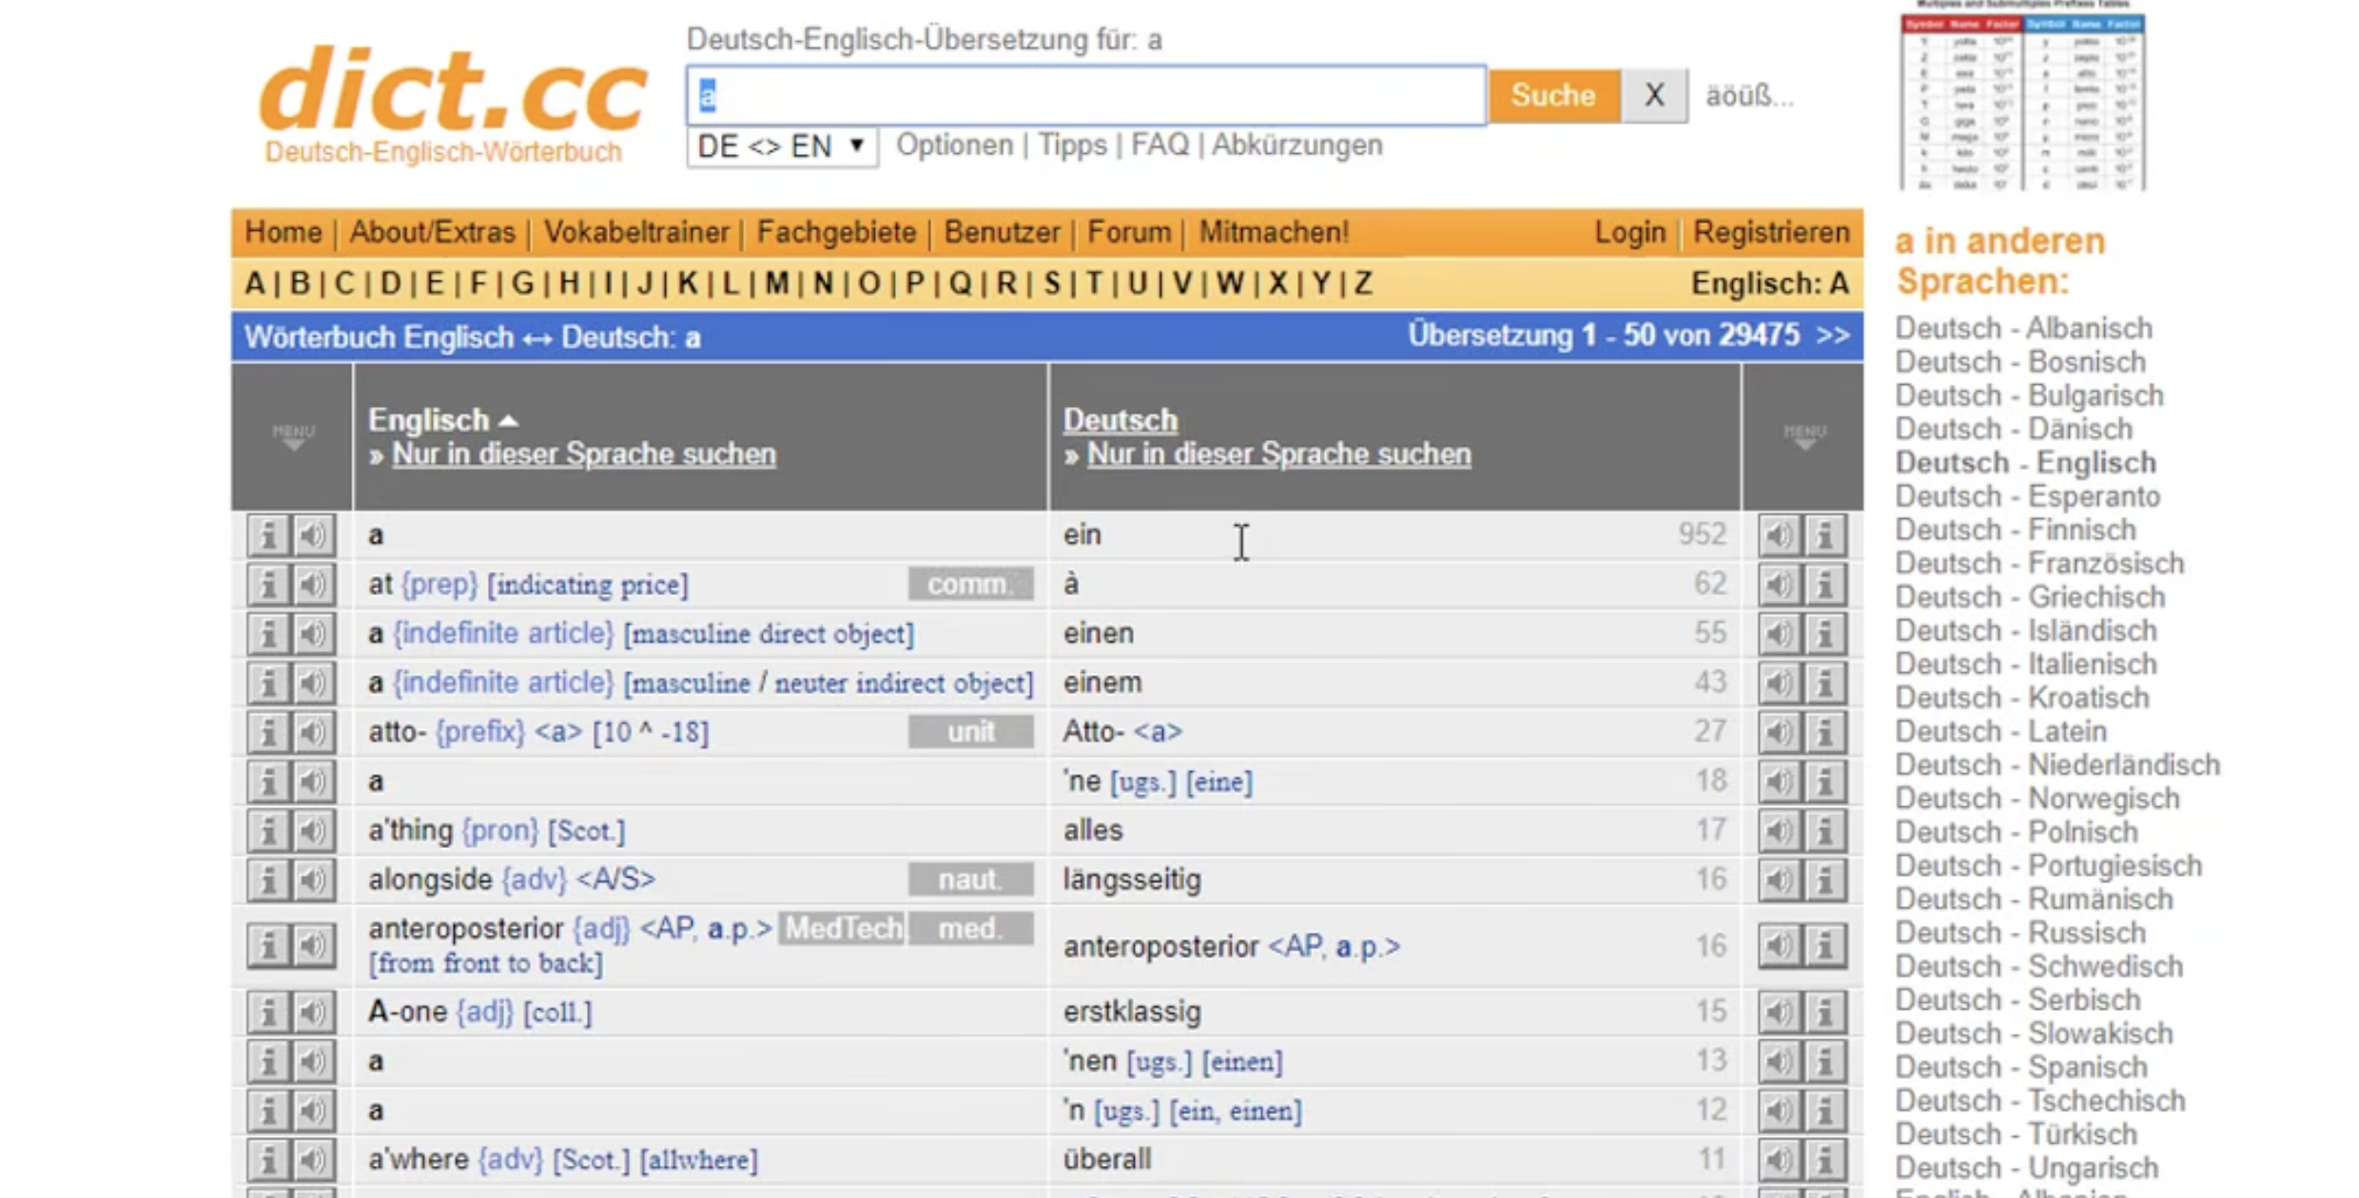Play German audio for 'überall' row
Screen dimensions: 2359x1198
1779,1160
